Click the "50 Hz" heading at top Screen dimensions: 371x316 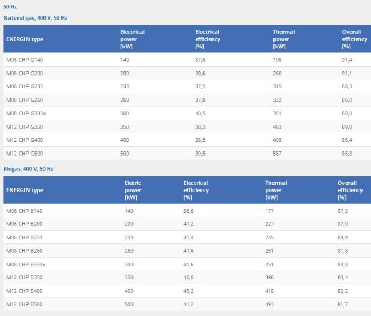[x=10, y=7]
